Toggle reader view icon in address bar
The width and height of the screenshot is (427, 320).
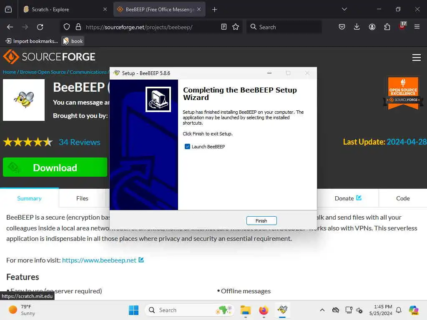(224, 27)
